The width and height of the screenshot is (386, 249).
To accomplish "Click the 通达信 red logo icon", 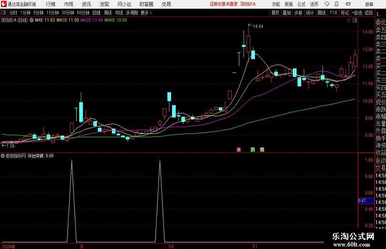I will click(4, 4).
